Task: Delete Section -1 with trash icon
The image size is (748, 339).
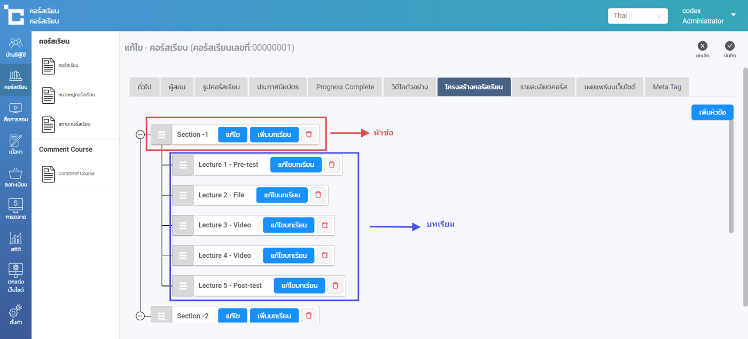Action: 308,135
